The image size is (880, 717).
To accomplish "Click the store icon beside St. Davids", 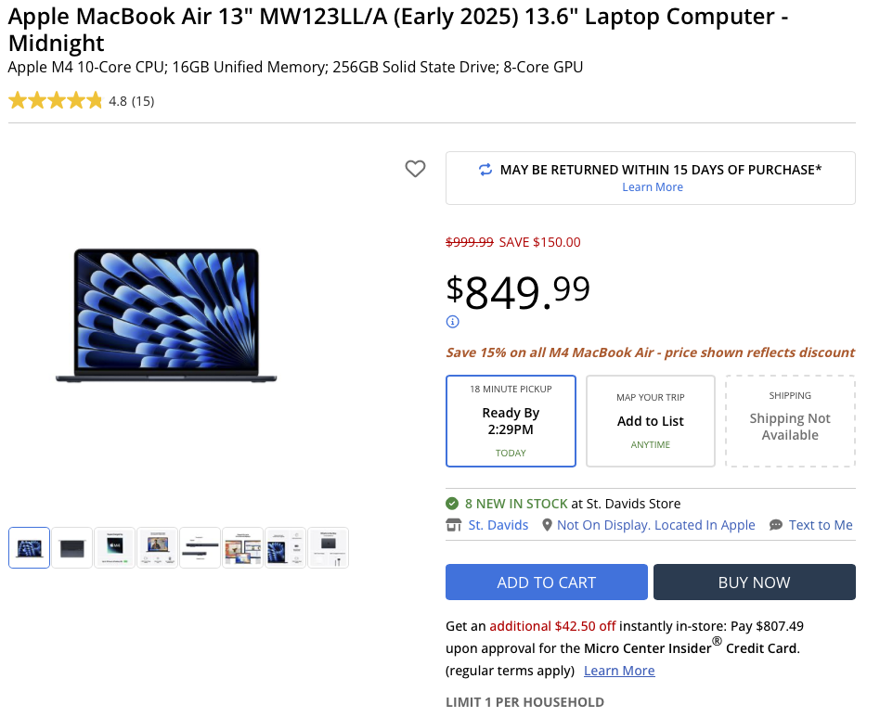I will (454, 525).
